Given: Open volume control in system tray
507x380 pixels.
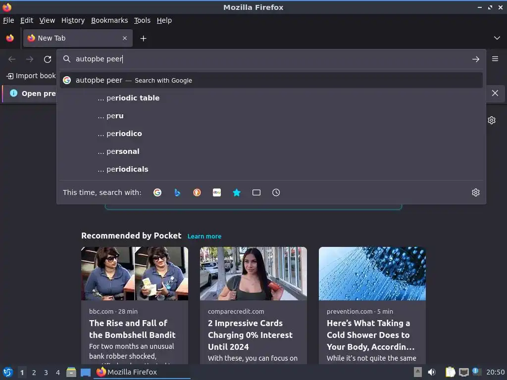Looking at the screenshot, I should tap(432, 372).
